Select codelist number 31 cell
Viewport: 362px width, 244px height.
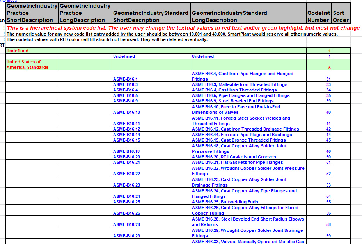point(319,76)
